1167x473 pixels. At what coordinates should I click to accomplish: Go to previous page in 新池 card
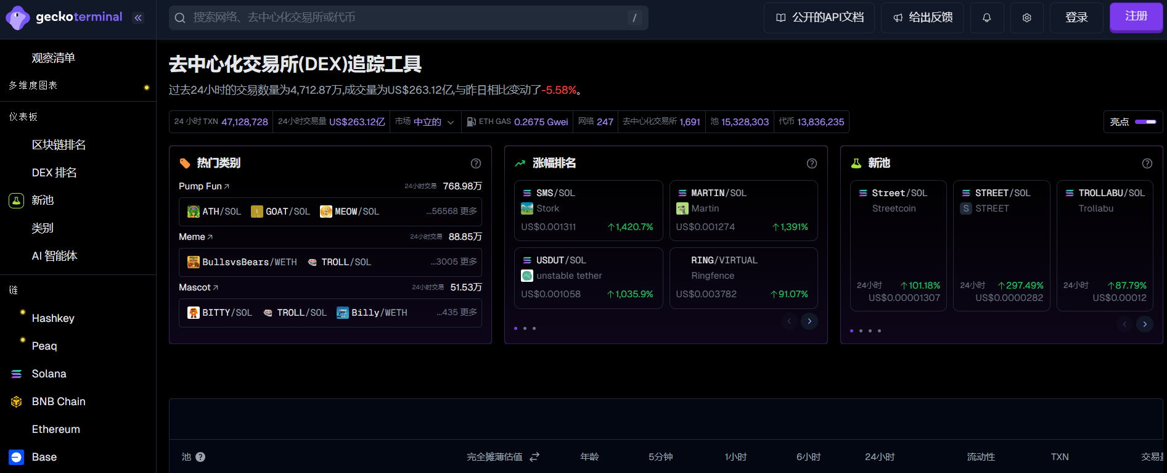pyautogui.click(x=1124, y=324)
